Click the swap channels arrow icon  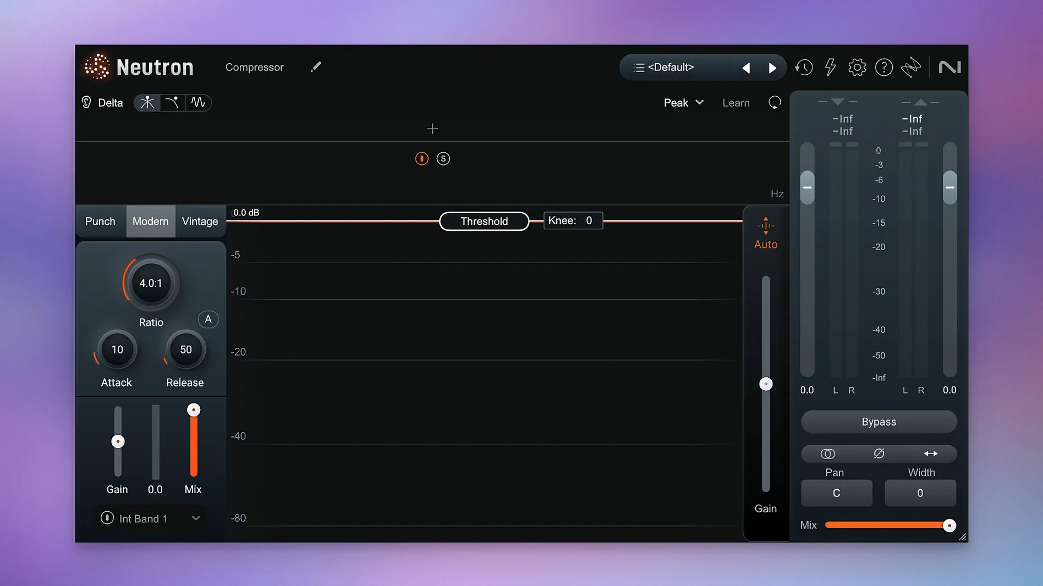[x=931, y=454]
